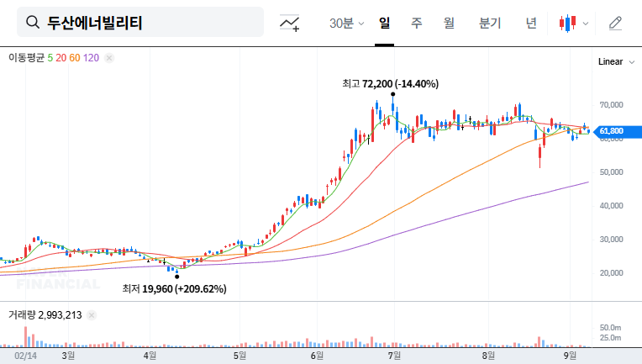Click the 3월 date axis label
The width and height of the screenshot is (642, 364).
pyautogui.click(x=68, y=356)
